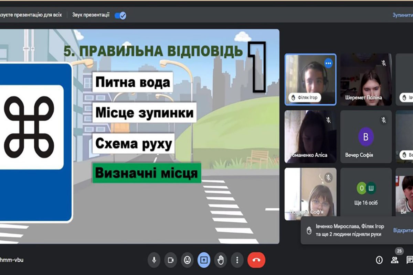Click the Місце зупинки answer on slide

(x=144, y=113)
